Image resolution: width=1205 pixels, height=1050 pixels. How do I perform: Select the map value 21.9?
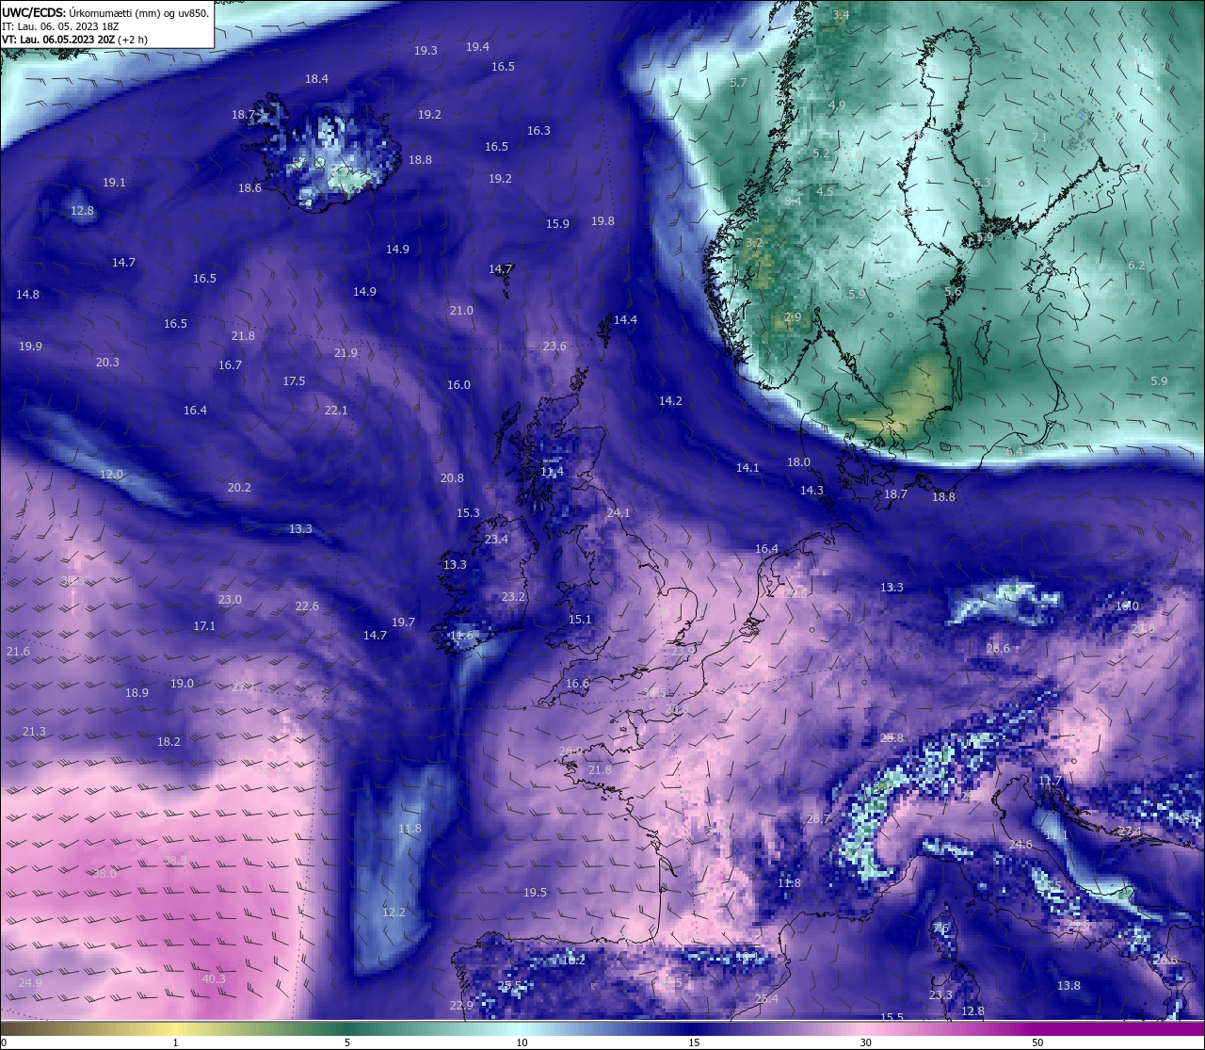coord(346,353)
